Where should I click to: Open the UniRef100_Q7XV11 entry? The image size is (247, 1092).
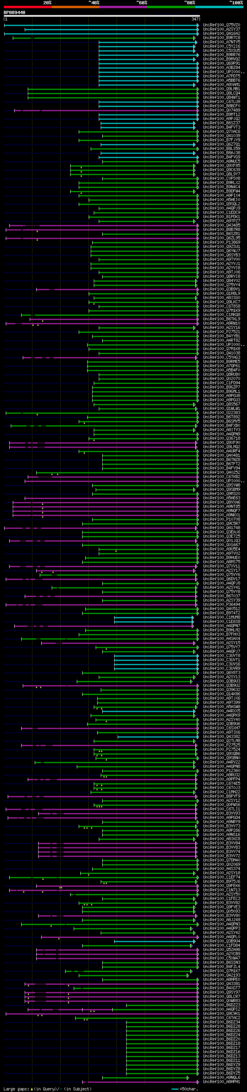(221, 566)
